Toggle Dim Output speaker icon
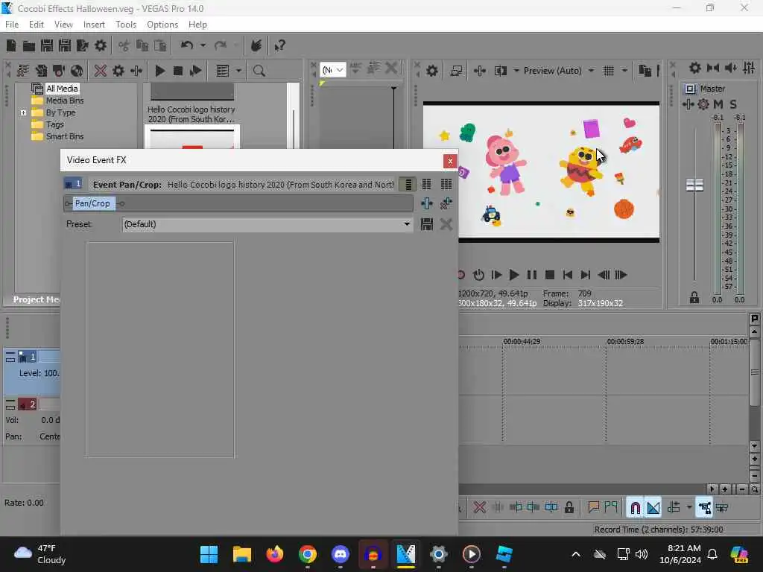This screenshot has width=763, height=572. click(x=731, y=68)
